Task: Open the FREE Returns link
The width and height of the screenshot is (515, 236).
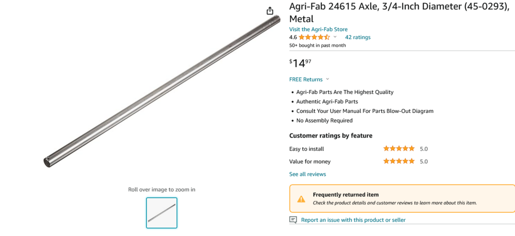Action: (x=305, y=79)
